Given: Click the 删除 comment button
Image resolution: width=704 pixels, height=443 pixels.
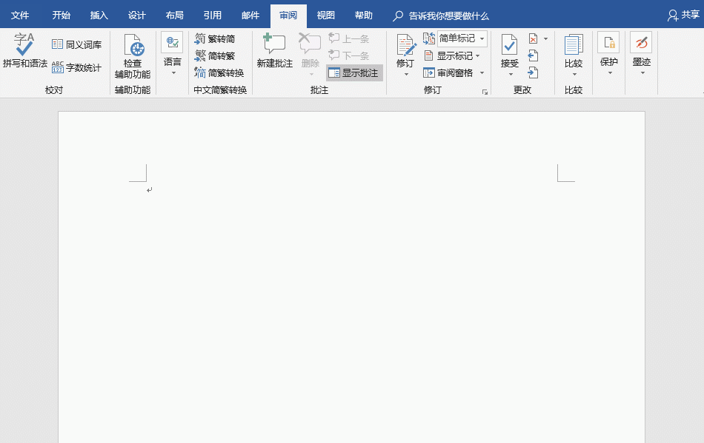Looking at the screenshot, I should [x=311, y=50].
